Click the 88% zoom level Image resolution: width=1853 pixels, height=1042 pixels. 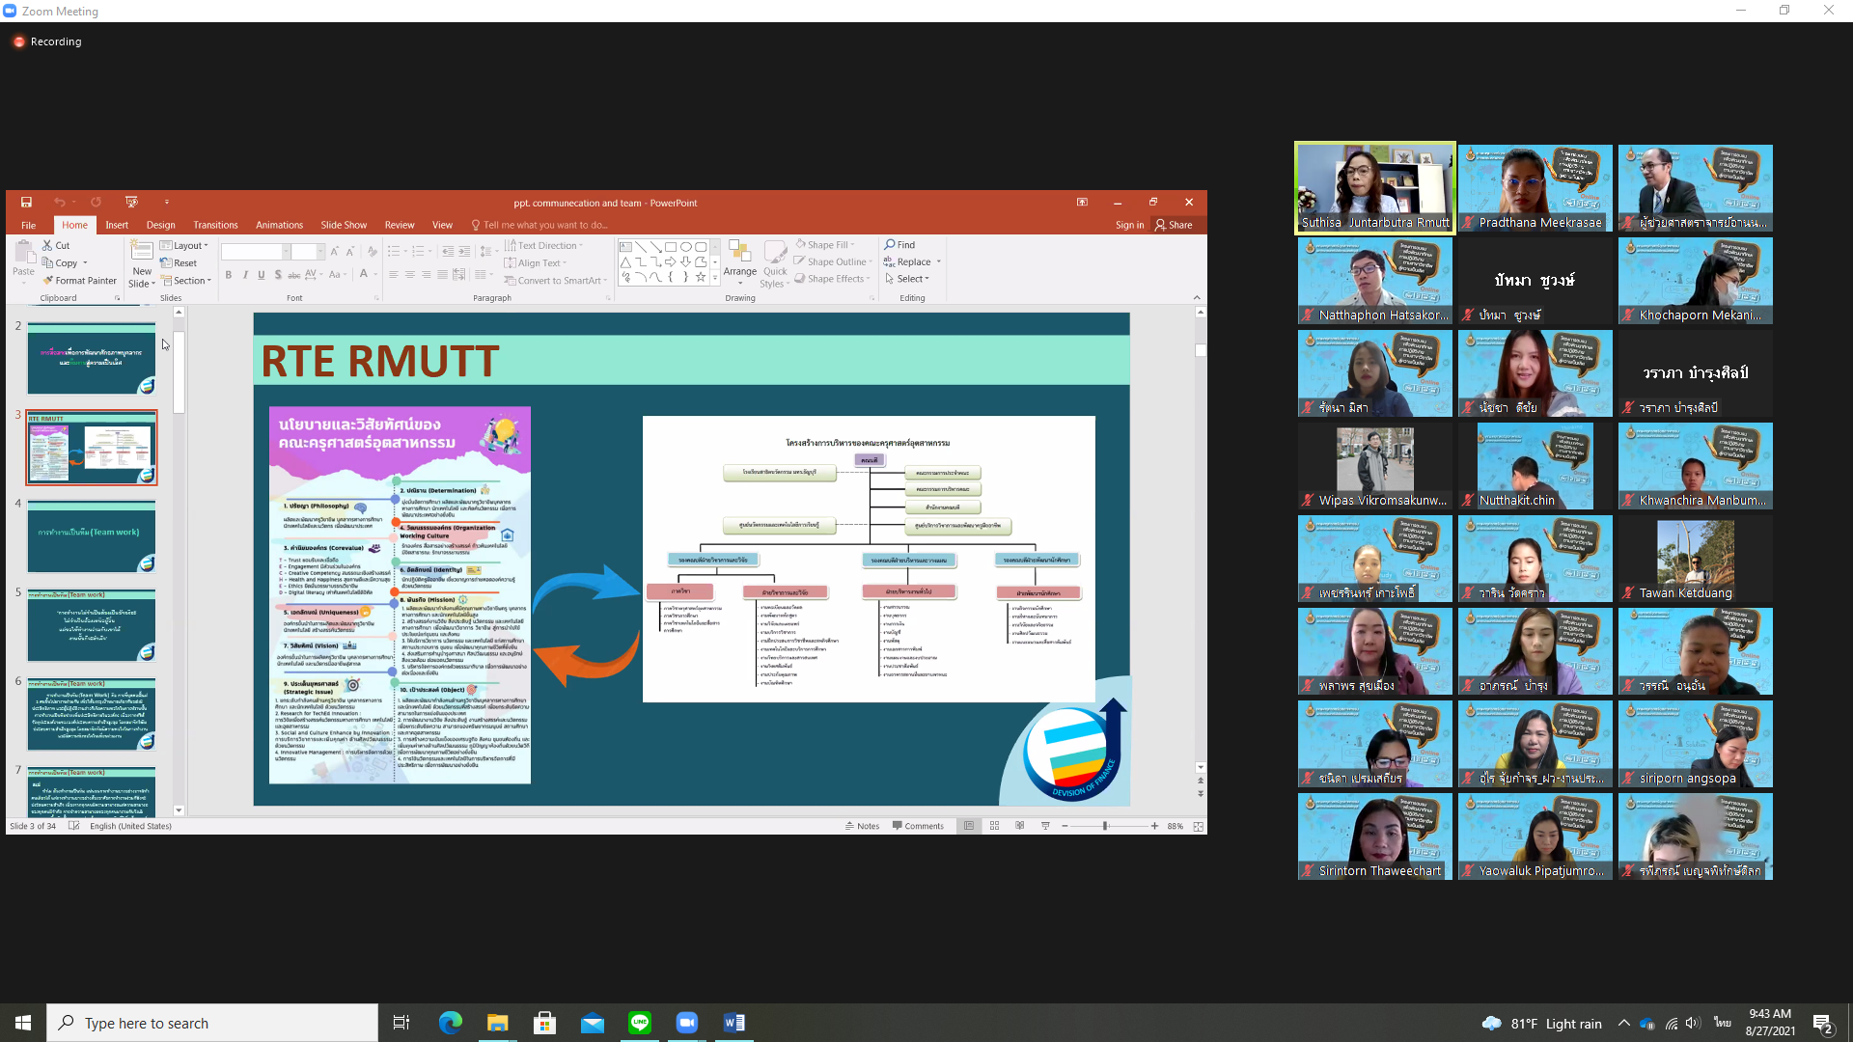[1175, 826]
